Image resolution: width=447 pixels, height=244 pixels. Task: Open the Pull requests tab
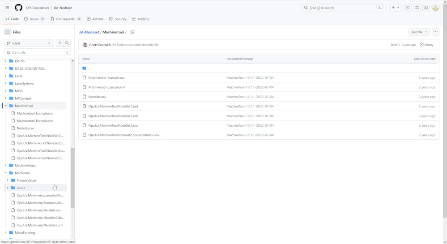tap(66, 19)
